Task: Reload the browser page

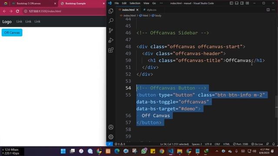Action: point(17,11)
